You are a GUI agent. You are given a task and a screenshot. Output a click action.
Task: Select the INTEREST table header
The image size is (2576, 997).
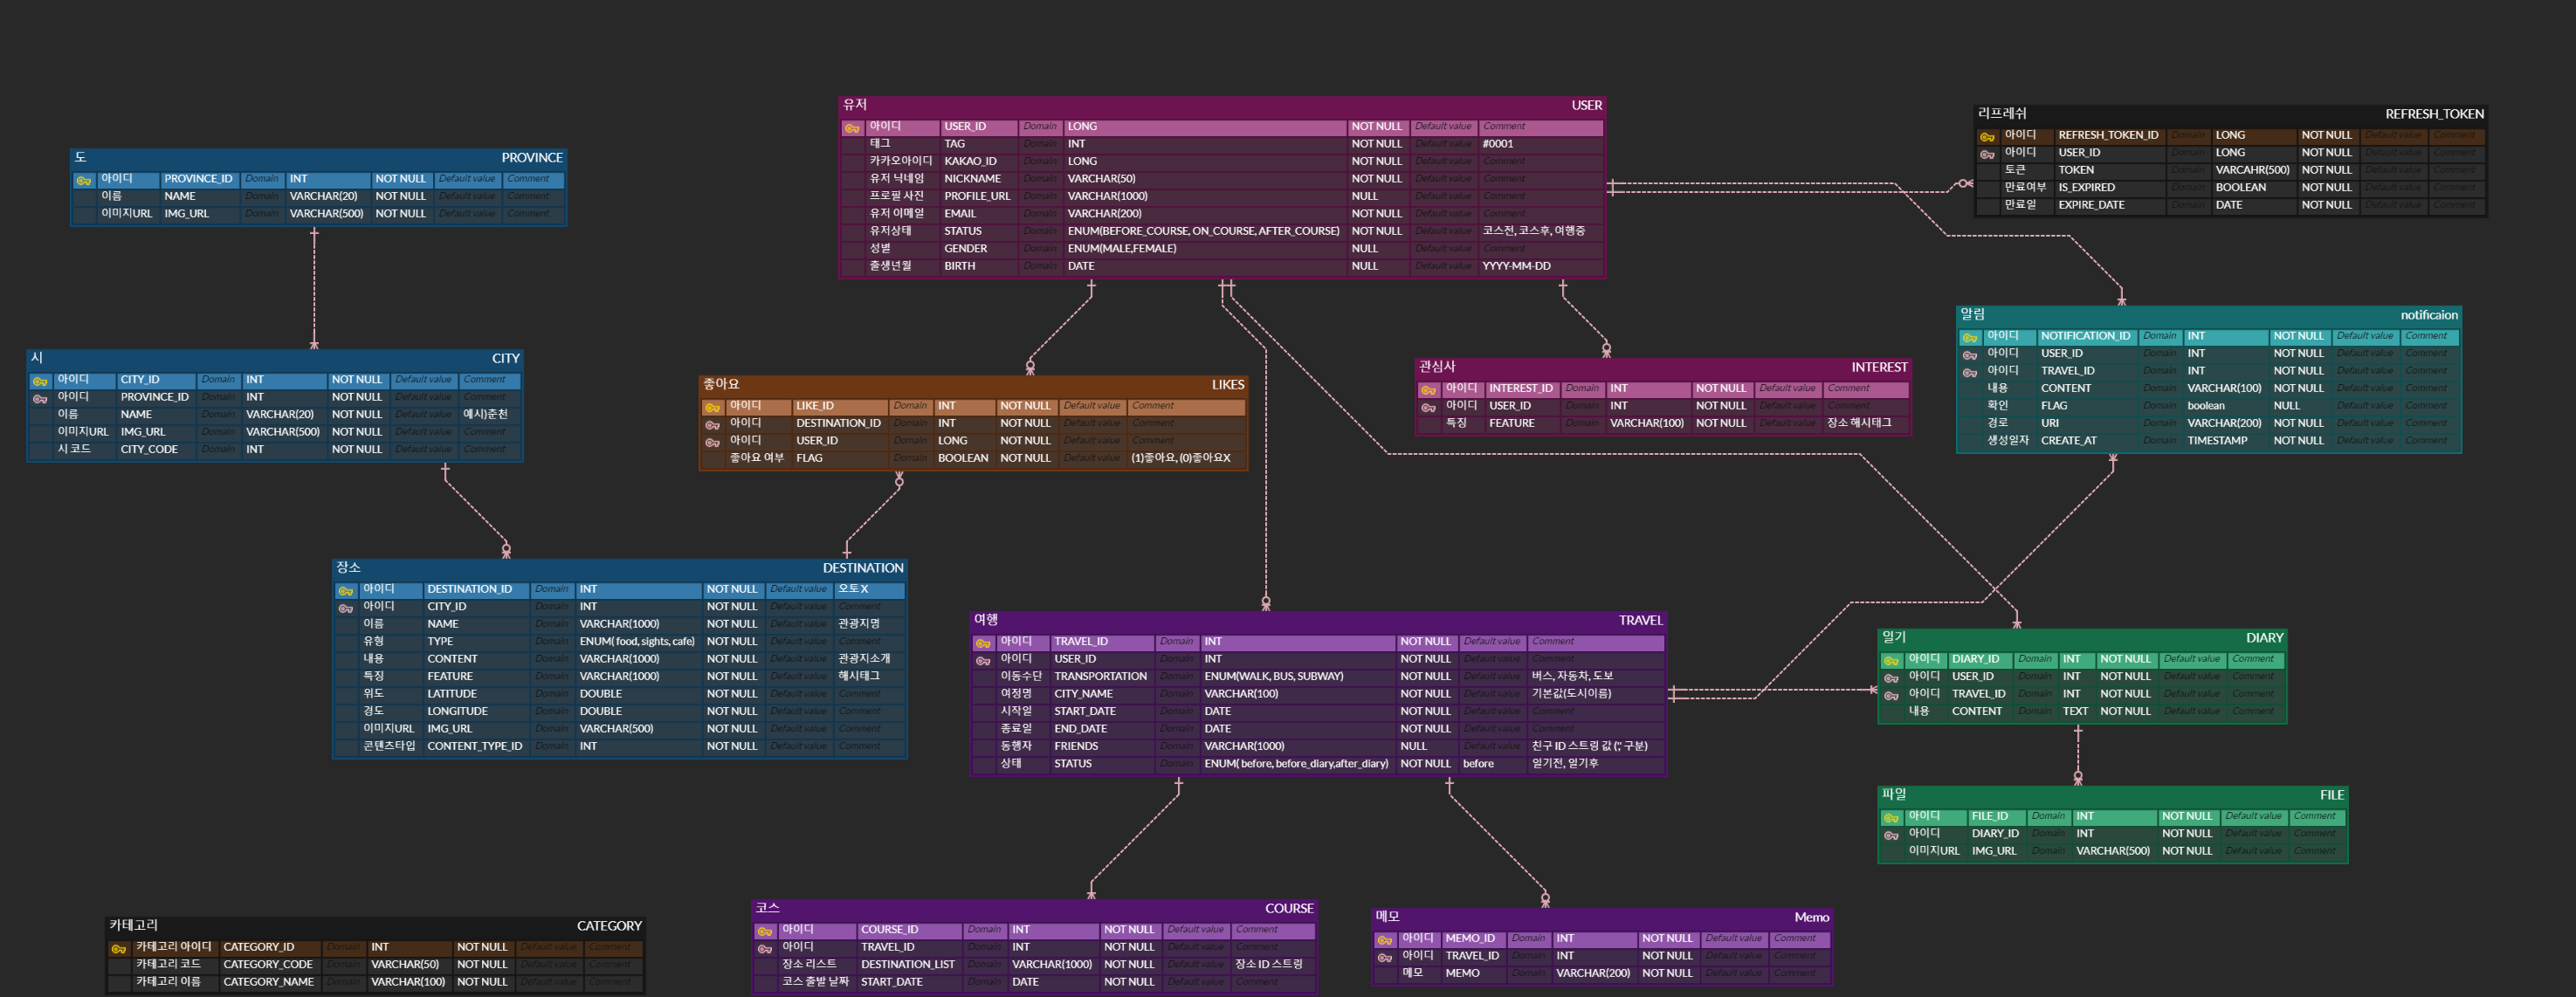[1662, 367]
